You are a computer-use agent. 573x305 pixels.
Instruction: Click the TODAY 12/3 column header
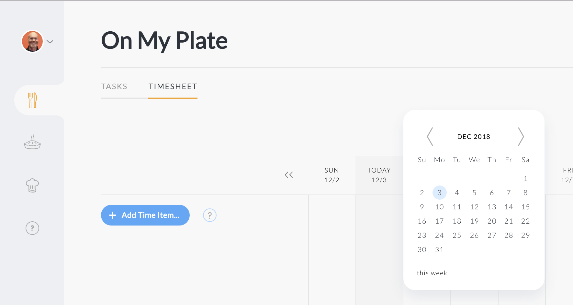(x=379, y=175)
